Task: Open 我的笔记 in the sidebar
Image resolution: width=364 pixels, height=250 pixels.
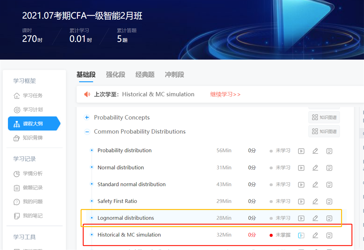Action: coord(28,216)
